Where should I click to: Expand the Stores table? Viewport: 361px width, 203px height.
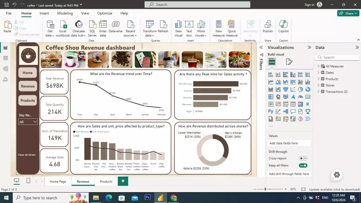coord(318,85)
